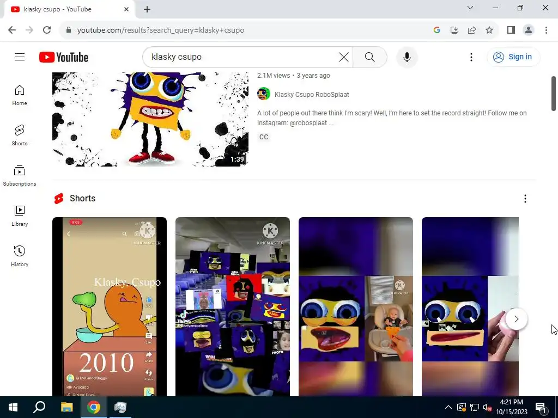Play the RoboSplaat 1:39 video thumbnail
The width and height of the screenshot is (558, 418).
[x=150, y=119]
